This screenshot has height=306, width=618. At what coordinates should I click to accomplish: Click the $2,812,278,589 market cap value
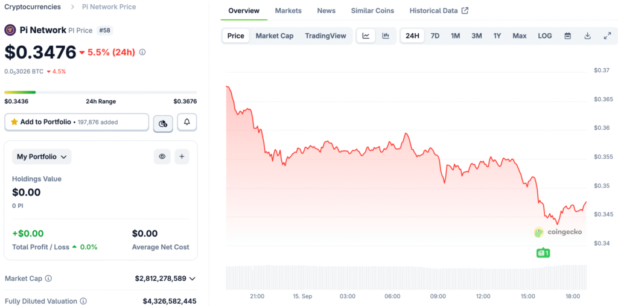161,278
